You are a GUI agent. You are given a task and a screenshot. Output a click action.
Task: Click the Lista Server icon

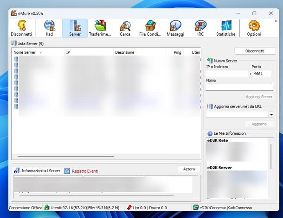pos(14,43)
